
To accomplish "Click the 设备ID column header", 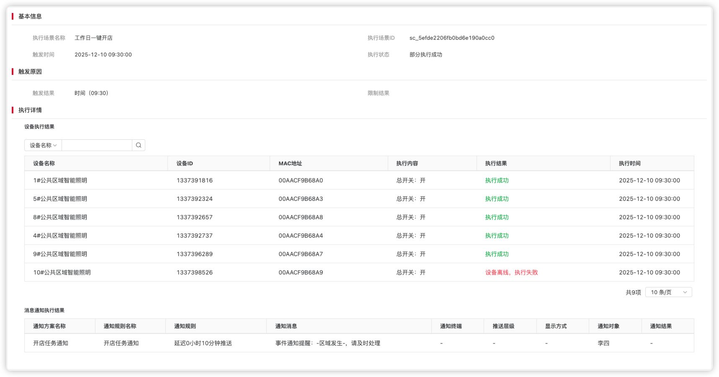I will point(185,164).
